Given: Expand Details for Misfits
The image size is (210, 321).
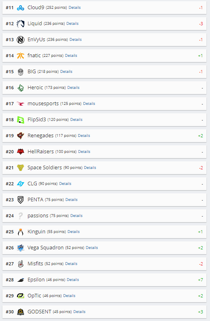Looking at the screenshot, I should [71, 264].
